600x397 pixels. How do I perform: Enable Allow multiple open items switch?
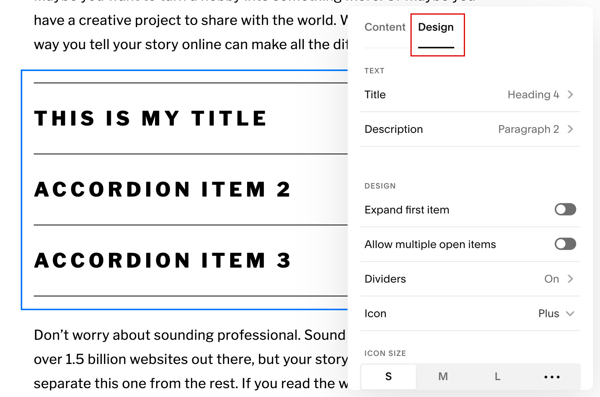pos(565,244)
